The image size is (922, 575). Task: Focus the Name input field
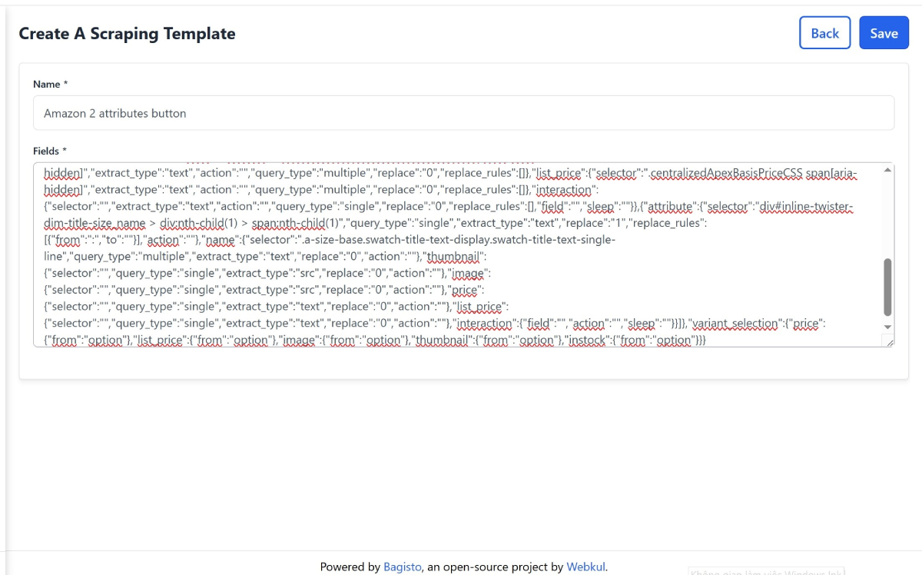[x=463, y=113]
